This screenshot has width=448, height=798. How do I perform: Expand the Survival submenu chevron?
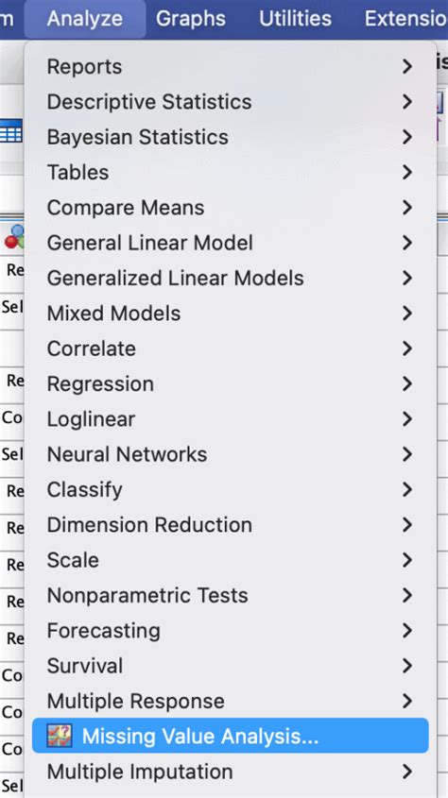point(406,666)
